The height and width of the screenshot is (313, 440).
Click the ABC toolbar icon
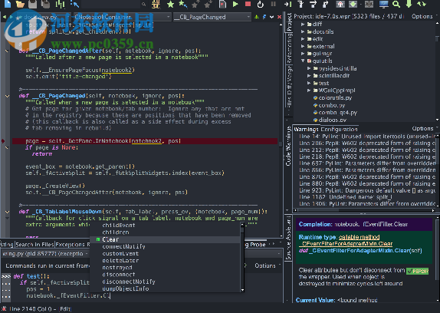pos(156,4)
